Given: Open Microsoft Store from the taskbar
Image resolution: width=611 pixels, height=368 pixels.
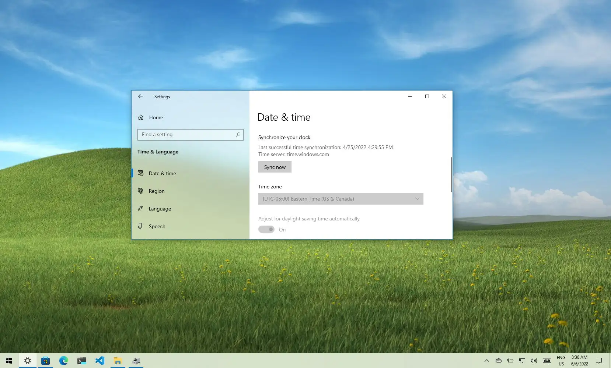Looking at the screenshot, I should pyautogui.click(x=45, y=361).
